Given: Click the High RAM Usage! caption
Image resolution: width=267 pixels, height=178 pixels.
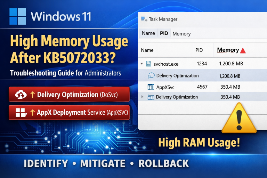Looking at the screenshot, I should [x=199, y=142].
